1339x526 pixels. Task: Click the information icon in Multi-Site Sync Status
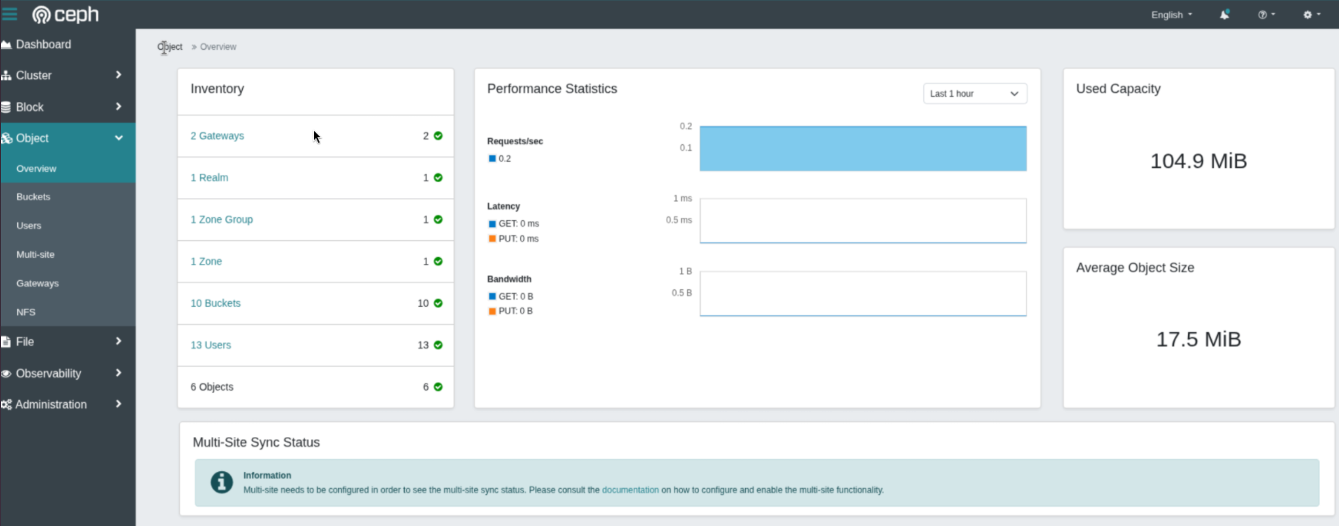(222, 482)
